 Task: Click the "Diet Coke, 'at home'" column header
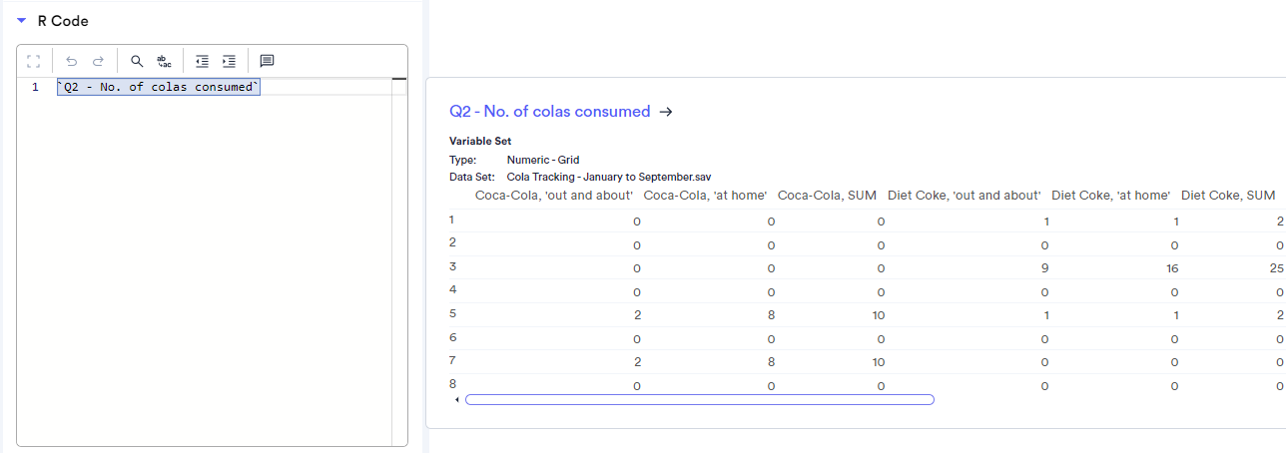pos(1110,195)
